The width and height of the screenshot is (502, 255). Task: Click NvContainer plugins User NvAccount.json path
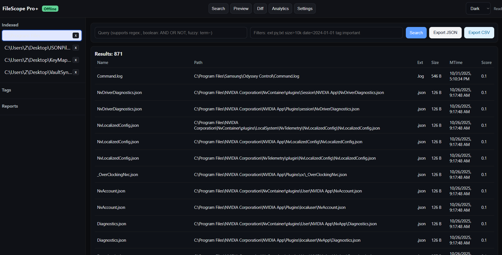coord(278,191)
